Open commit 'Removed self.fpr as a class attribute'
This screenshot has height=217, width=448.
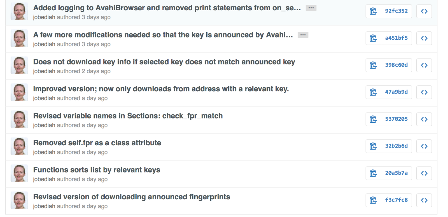pos(97,143)
